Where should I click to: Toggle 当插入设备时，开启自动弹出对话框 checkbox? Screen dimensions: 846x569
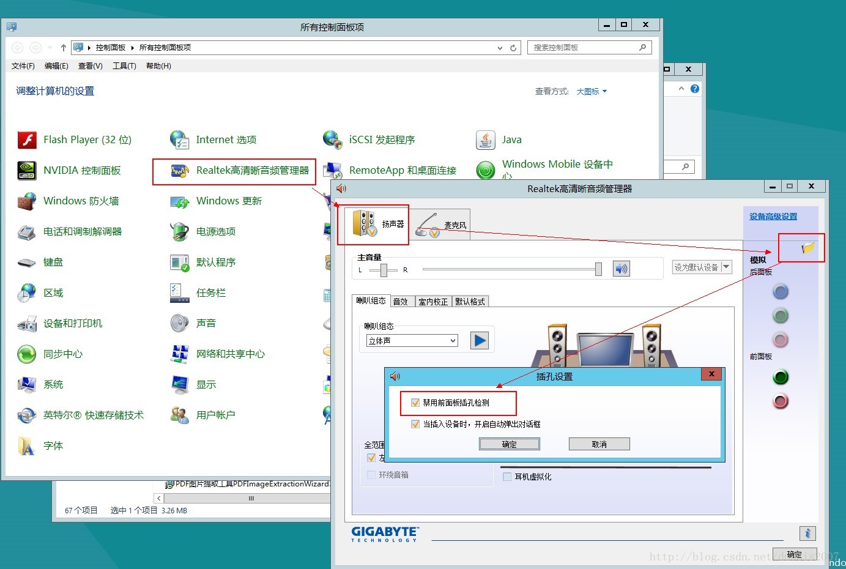[415, 424]
